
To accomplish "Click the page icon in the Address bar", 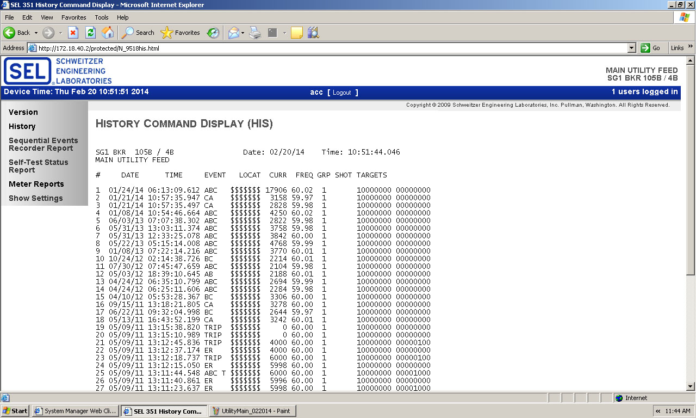I will [x=33, y=48].
